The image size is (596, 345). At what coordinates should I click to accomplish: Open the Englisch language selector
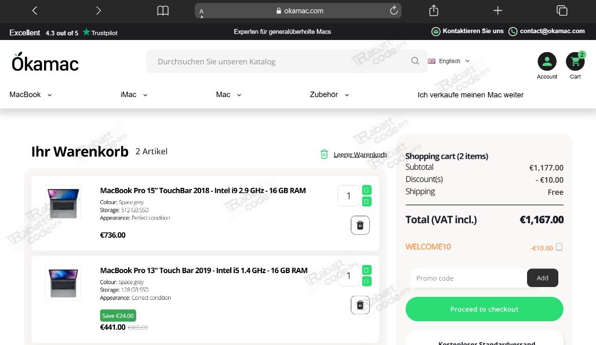(449, 61)
